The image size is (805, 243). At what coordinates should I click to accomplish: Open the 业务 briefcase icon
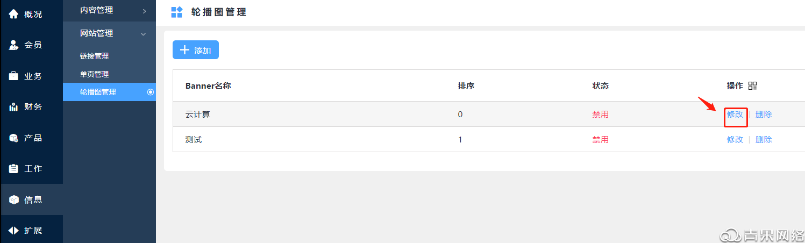13,76
